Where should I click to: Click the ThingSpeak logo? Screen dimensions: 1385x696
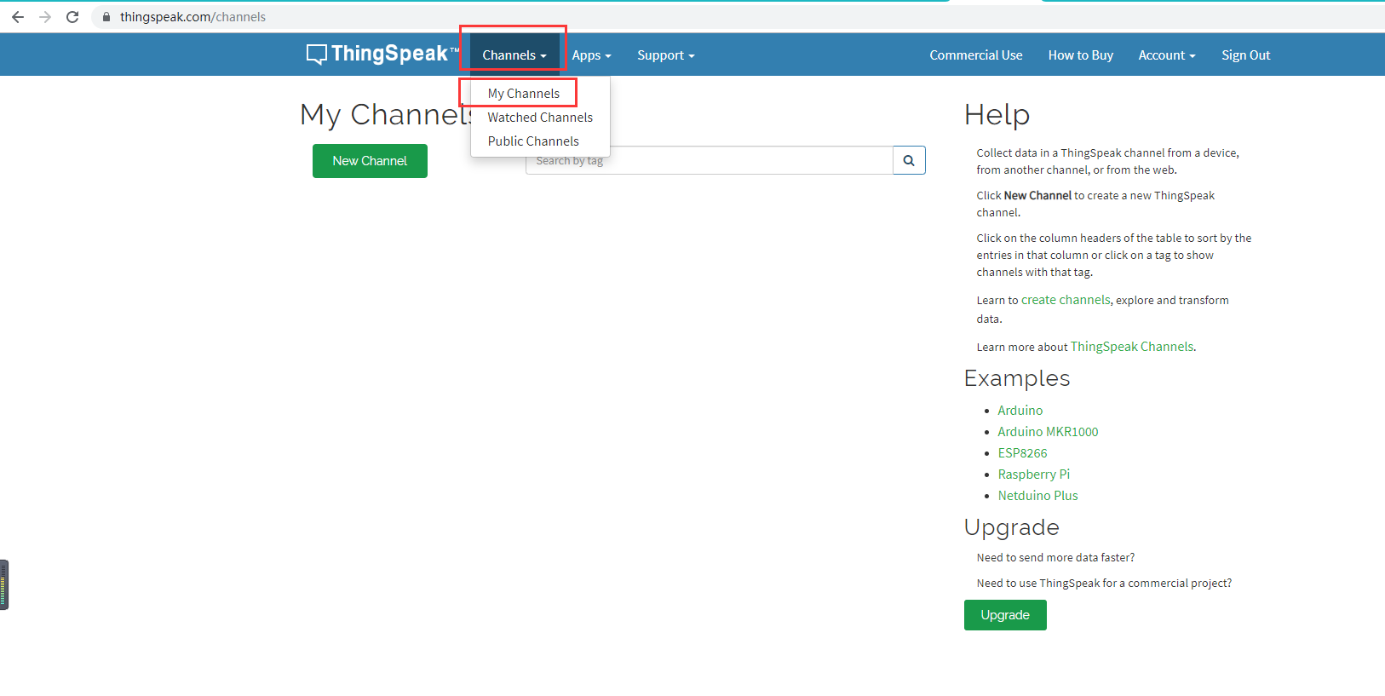tap(382, 54)
